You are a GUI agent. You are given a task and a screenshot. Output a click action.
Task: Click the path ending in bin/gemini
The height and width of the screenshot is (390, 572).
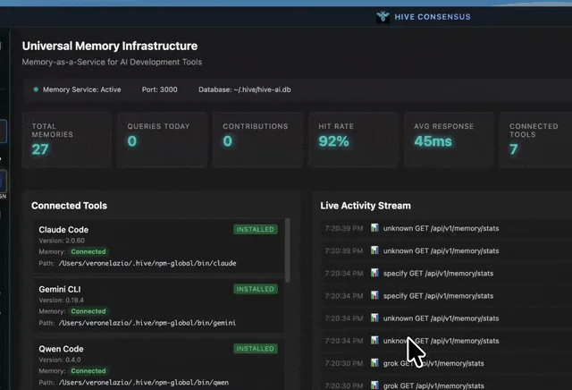tap(147, 323)
